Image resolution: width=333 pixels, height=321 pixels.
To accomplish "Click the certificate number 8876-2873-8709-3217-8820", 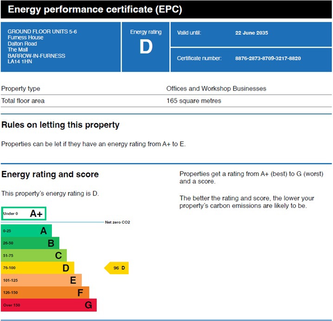I will click(x=268, y=58).
